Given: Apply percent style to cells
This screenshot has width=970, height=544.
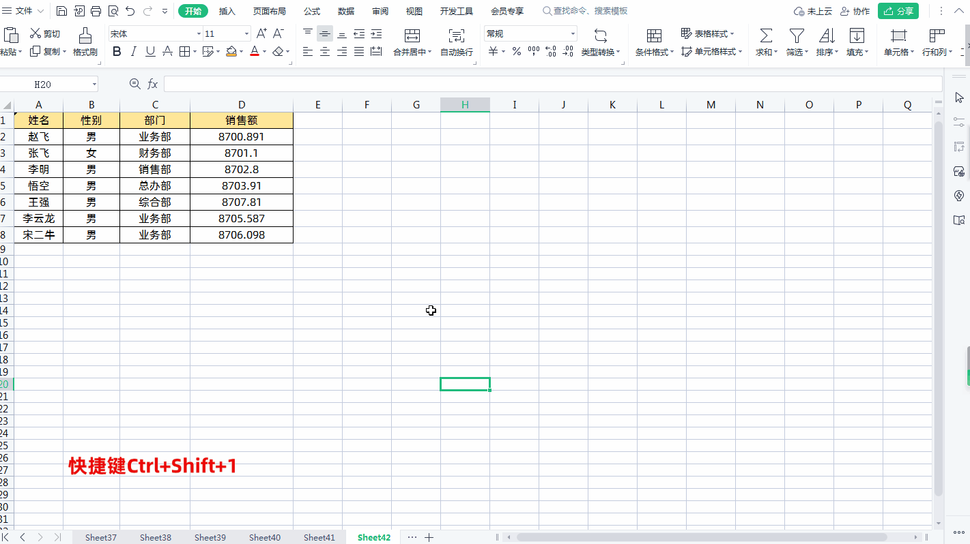Looking at the screenshot, I should pyautogui.click(x=517, y=51).
